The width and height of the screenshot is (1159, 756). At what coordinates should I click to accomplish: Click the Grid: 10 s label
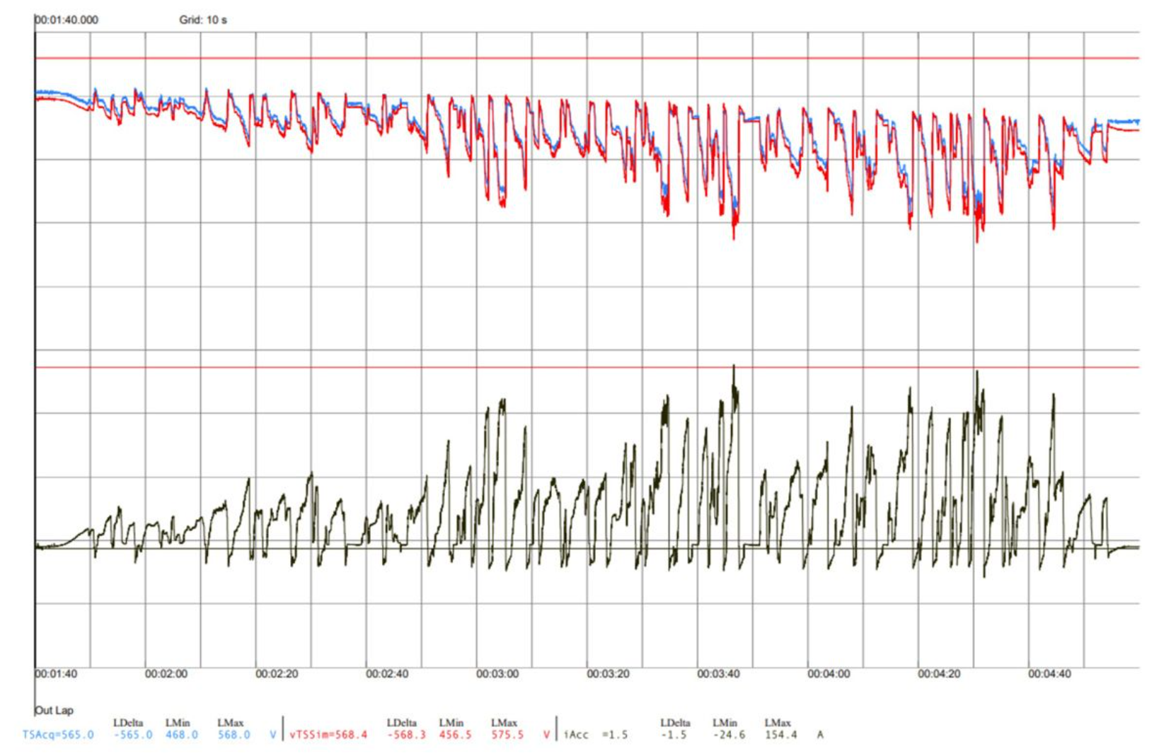(x=203, y=20)
